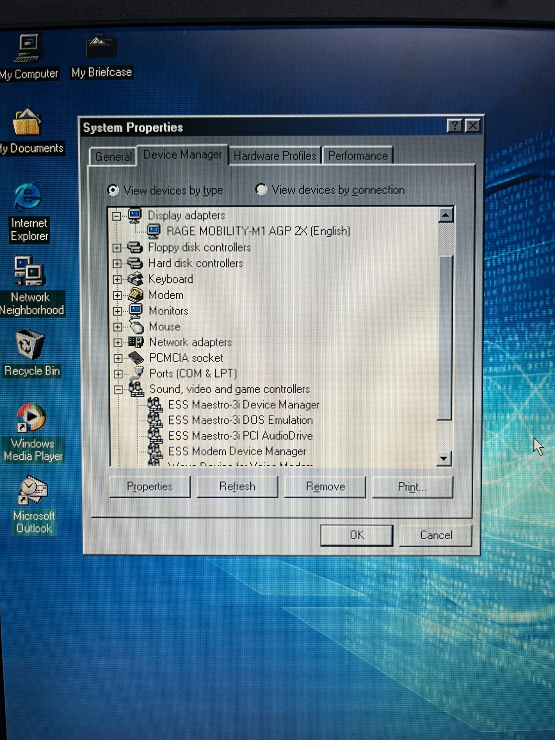Select the text 'PCMCIA socket'
The width and height of the screenshot is (555, 740).
(186, 358)
